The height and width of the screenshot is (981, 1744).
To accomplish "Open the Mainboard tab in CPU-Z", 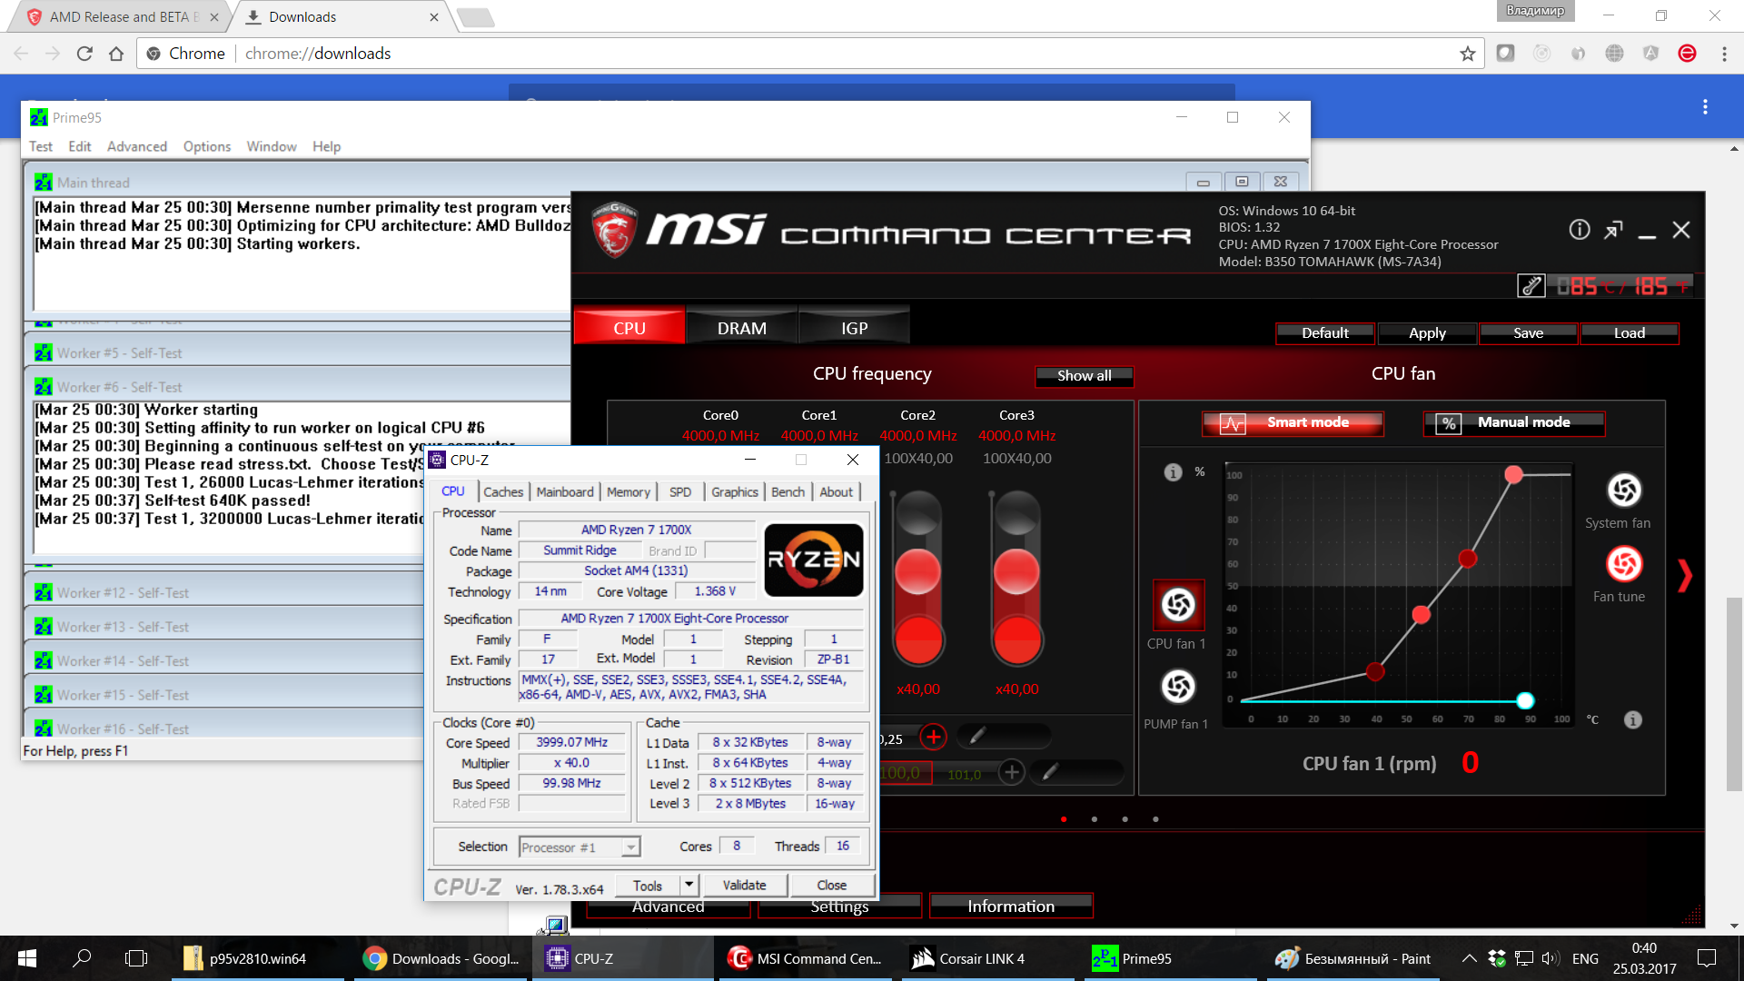I will pos(564,491).
